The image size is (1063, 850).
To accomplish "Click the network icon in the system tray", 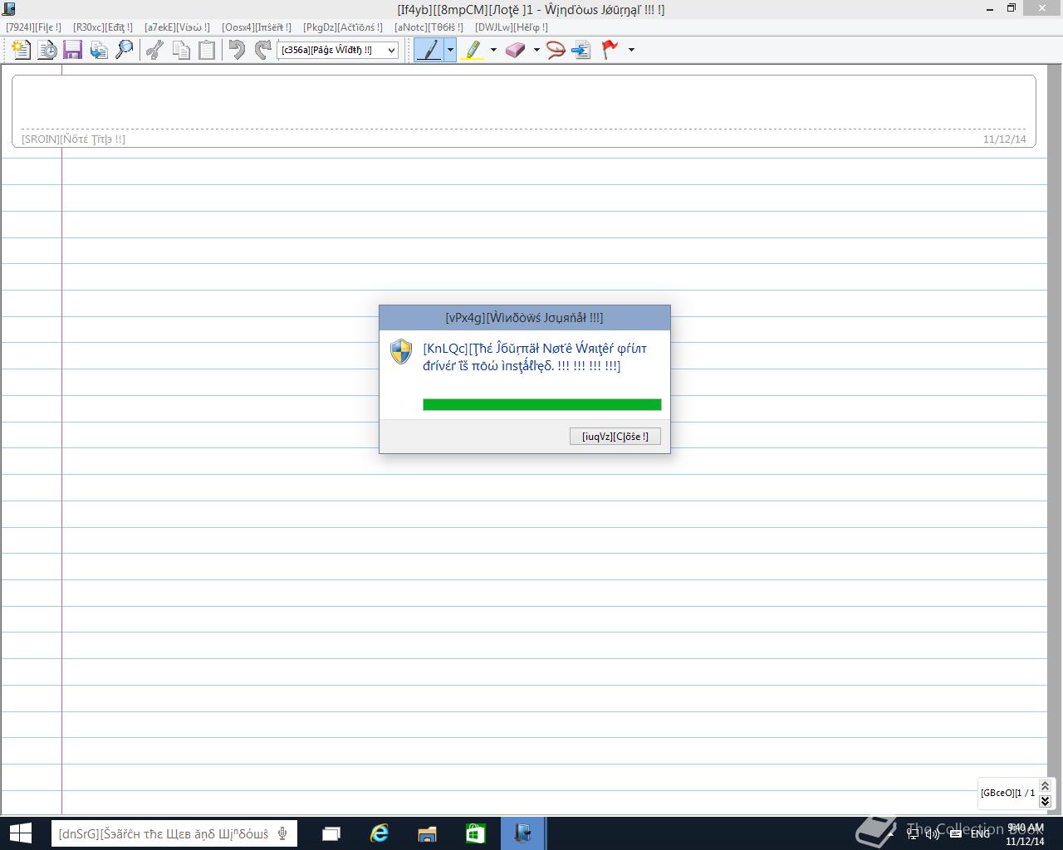I will click(912, 833).
